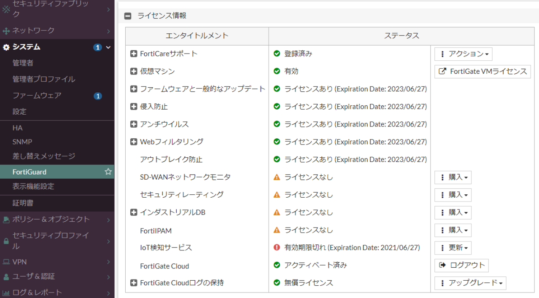The height and width of the screenshot is (298, 539).
Task: Click the Policy & Objects sidebar icon
Action: coord(6,220)
